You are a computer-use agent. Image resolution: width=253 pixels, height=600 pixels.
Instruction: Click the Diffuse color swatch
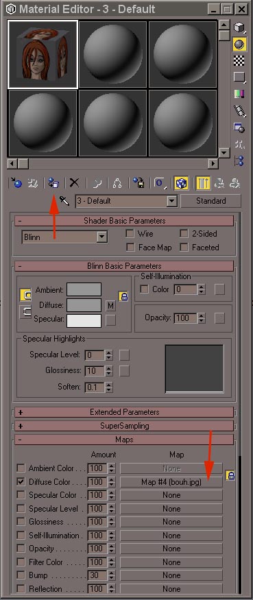coord(84,305)
